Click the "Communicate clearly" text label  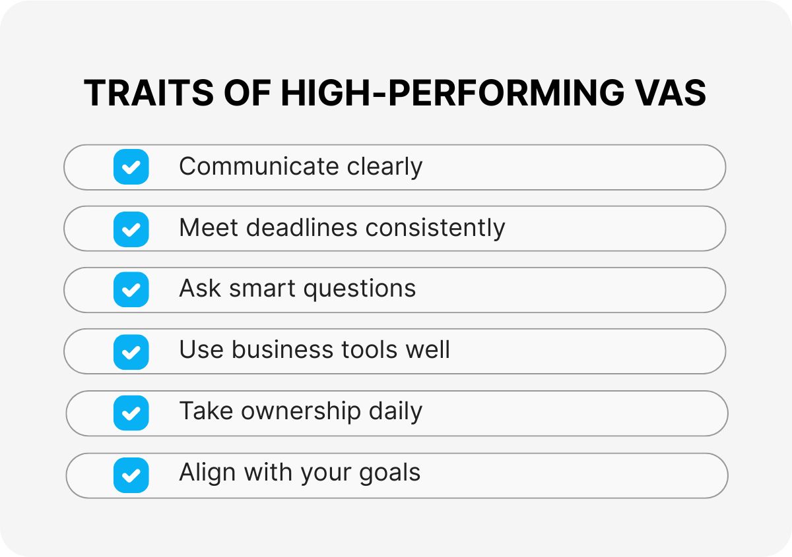pos(300,167)
